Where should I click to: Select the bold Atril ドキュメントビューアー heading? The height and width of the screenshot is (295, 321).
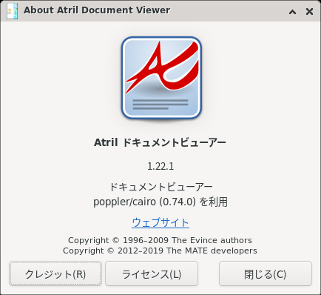[x=160, y=142]
